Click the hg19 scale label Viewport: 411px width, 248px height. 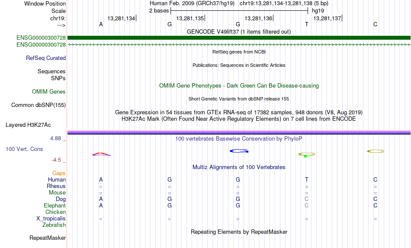pos(318,11)
